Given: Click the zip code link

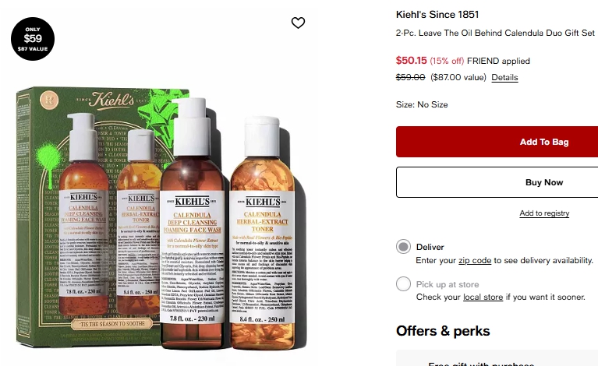Looking at the screenshot, I should click(475, 260).
